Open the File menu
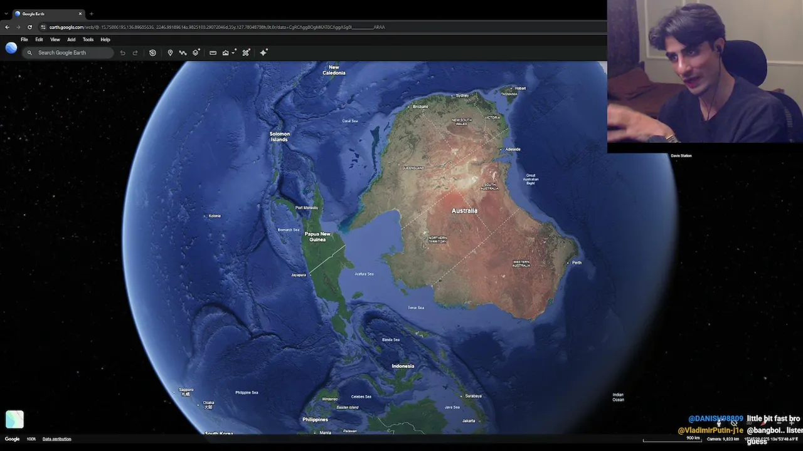This screenshot has width=803, height=451. pos(24,39)
